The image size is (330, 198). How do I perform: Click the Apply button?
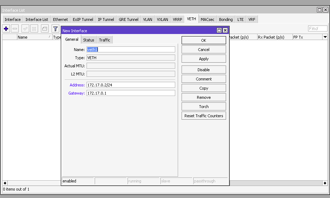[204, 59]
